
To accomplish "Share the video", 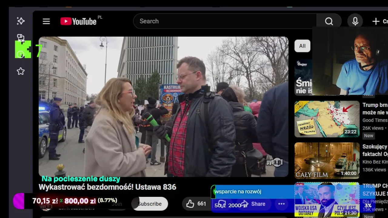I will [x=254, y=204].
